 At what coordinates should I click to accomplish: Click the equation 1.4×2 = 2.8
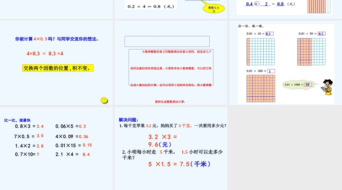coord(29,146)
